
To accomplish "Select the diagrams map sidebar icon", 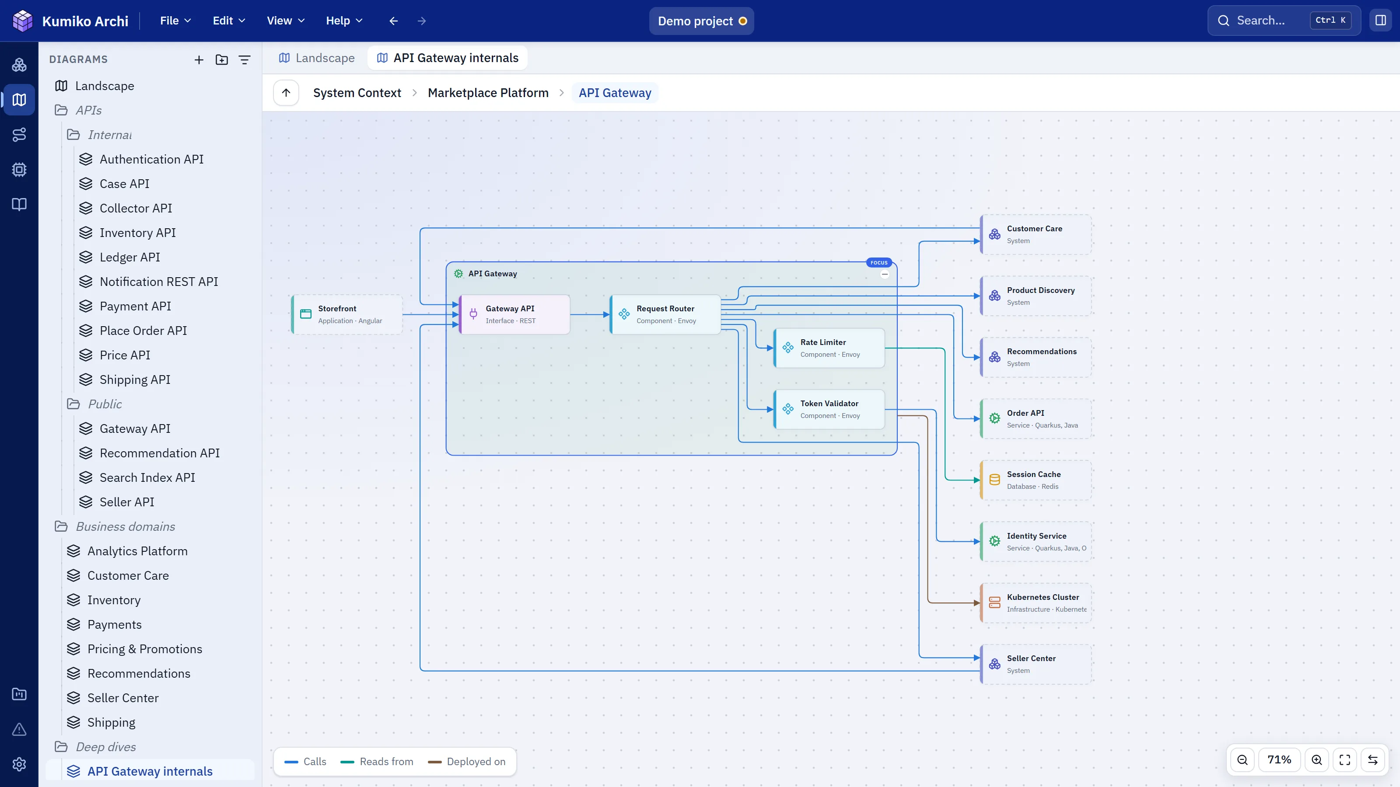I will point(19,100).
